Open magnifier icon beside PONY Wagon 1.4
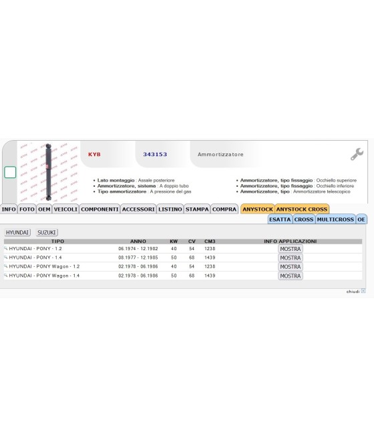 point(5,275)
